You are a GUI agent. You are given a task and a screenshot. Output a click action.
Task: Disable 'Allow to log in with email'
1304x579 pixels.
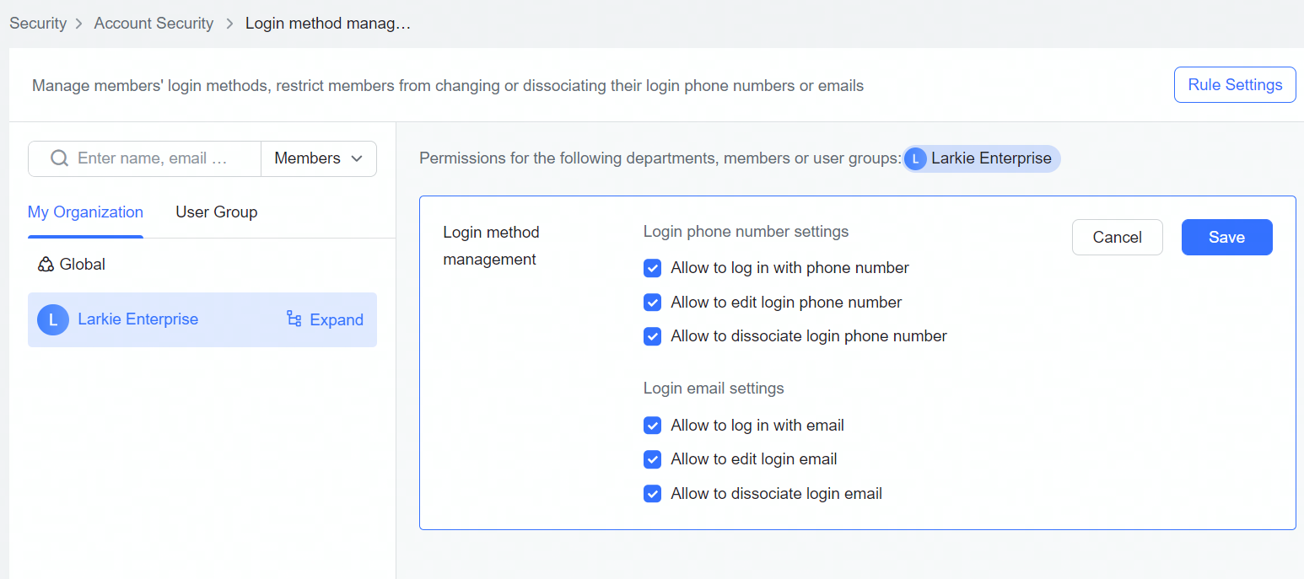(652, 425)
